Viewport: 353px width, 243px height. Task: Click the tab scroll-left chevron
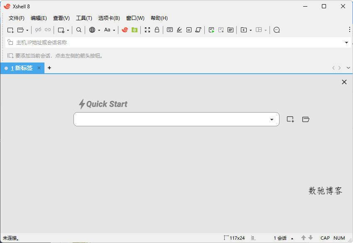[x=333, y=68]
